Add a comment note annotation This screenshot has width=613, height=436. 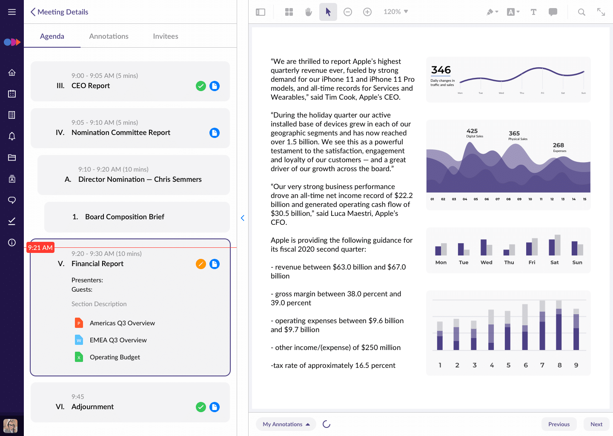553,12
